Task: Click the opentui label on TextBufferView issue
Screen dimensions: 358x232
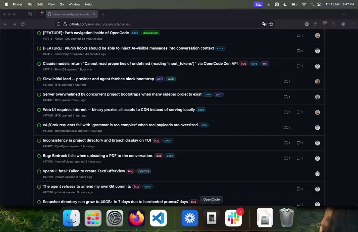Action: click(x=144, y=171)
